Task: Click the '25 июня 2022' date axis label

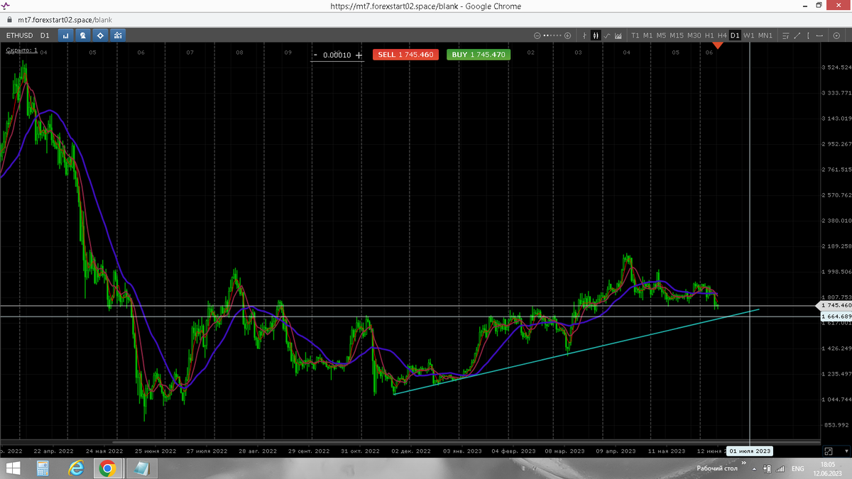Action: tap(155, 451)
